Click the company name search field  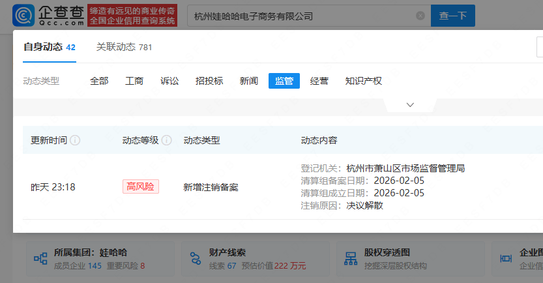(x=300, y=16)
